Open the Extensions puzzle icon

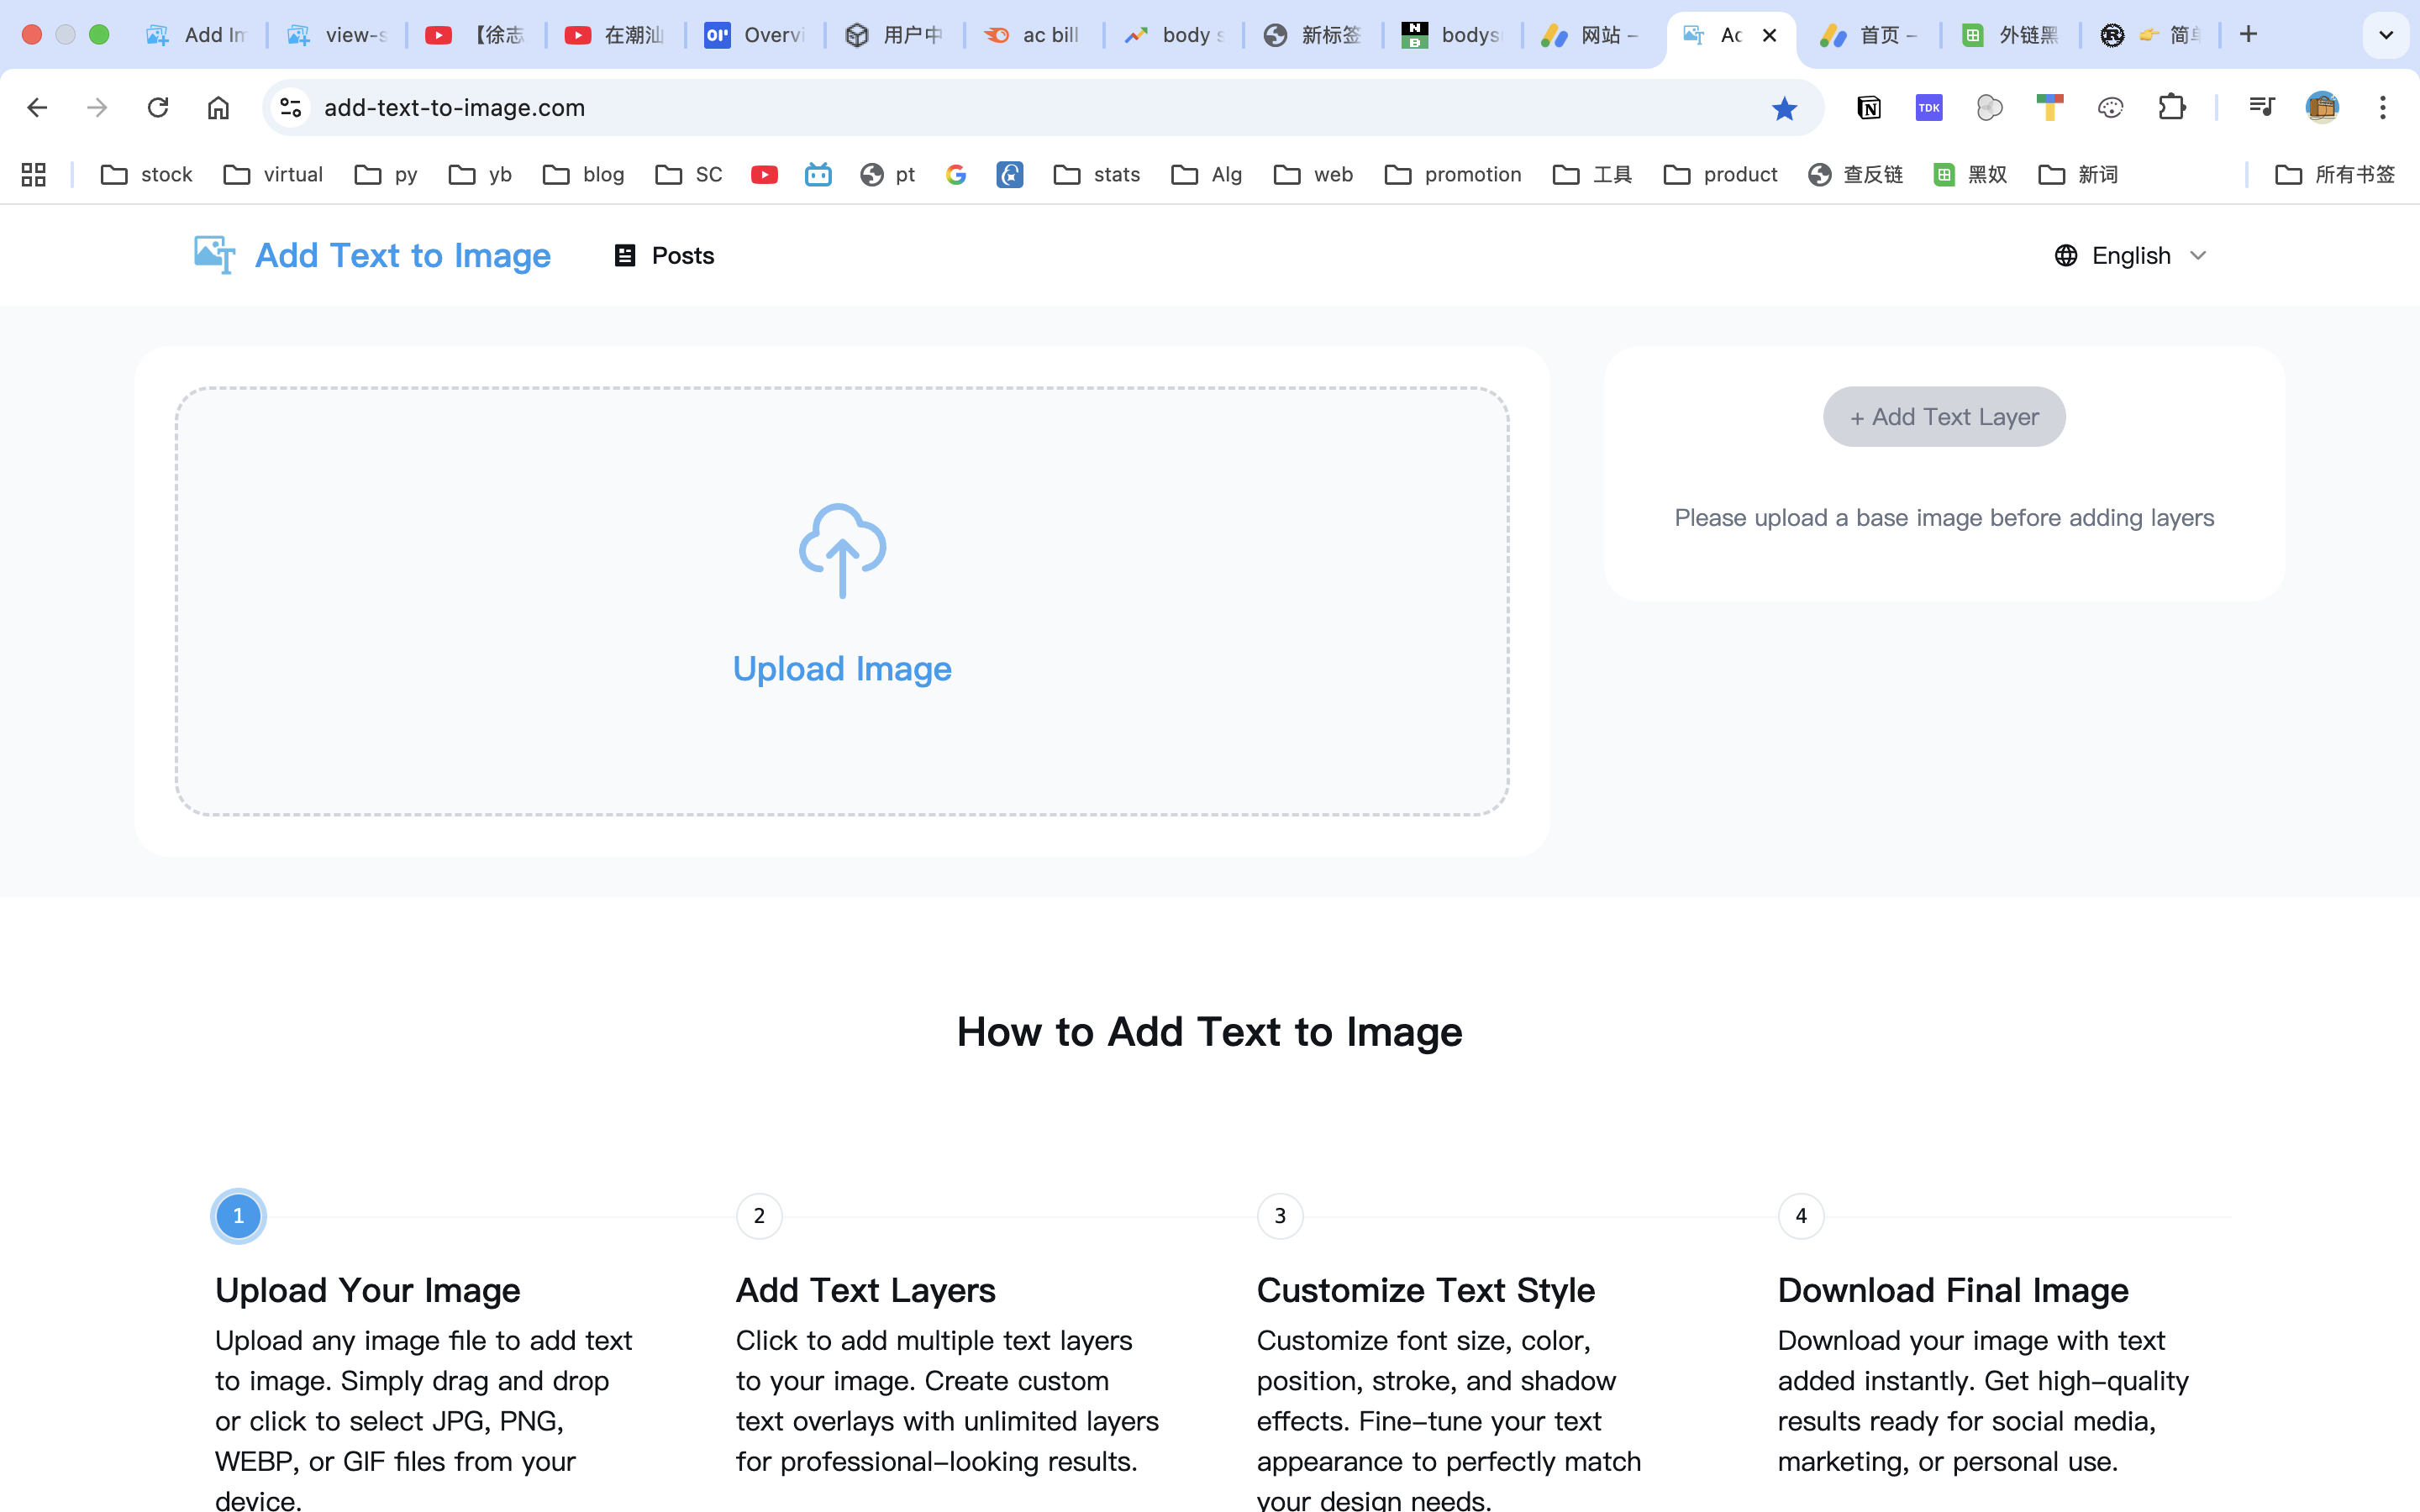[2171, 108]
